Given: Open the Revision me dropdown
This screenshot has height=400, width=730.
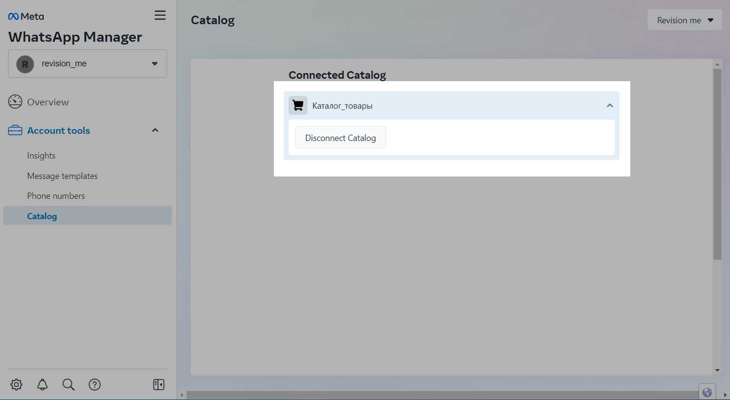Looking at the screenshot, I should pyautogui.click(x=685, y=20).
